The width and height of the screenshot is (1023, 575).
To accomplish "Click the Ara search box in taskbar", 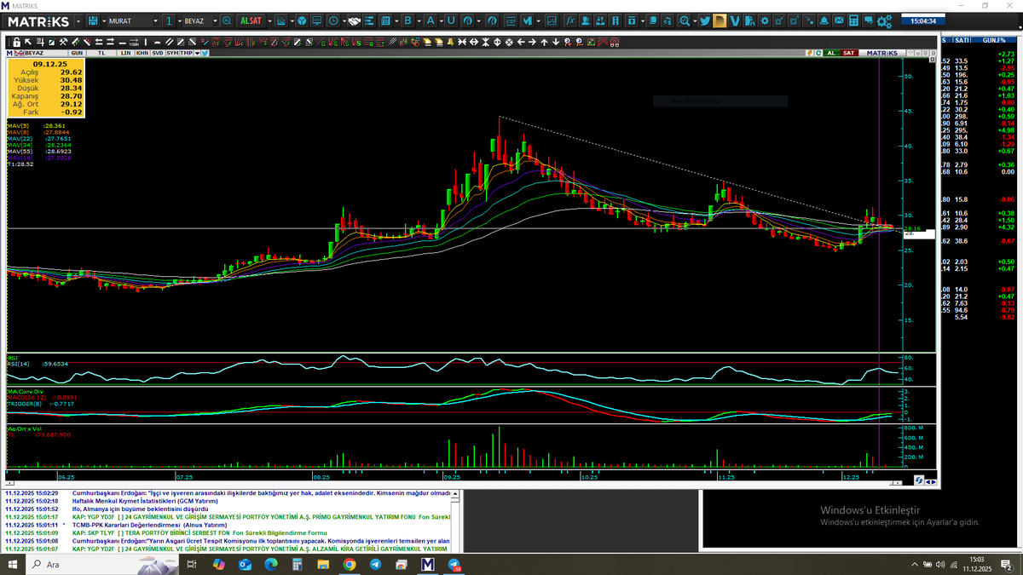I will click(x=102, y=564).
